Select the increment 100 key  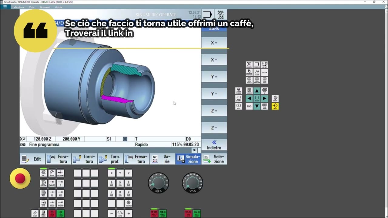click(61, 193)
